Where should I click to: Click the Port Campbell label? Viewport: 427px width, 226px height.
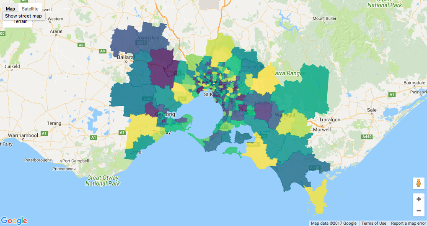76,160
